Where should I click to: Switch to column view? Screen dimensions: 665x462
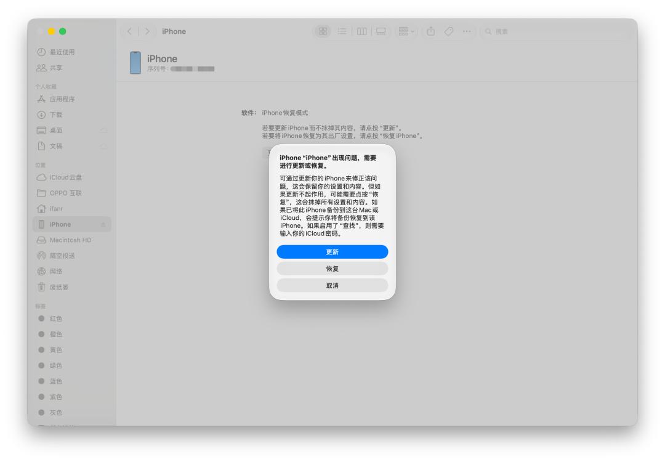coord(362,31)
